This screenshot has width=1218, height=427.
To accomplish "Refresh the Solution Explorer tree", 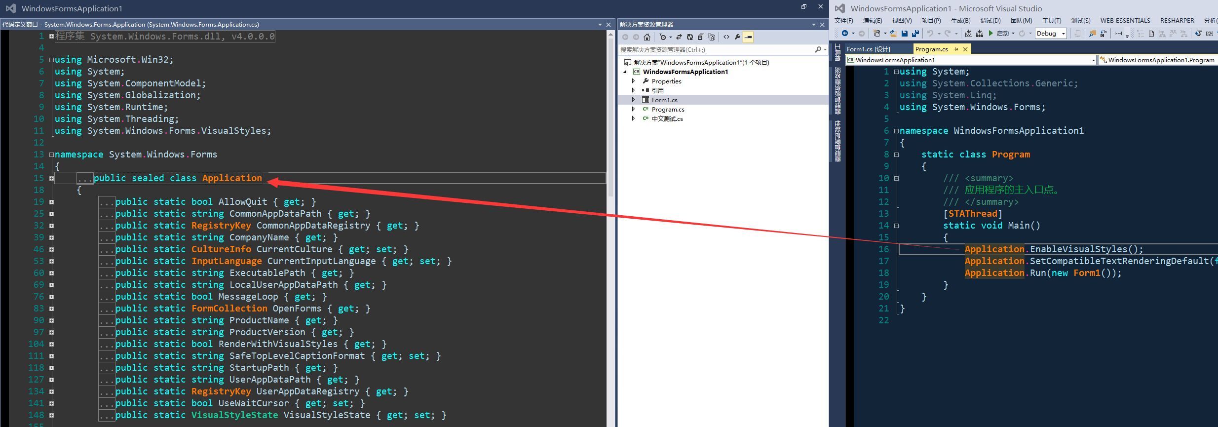I will (690, 37).
